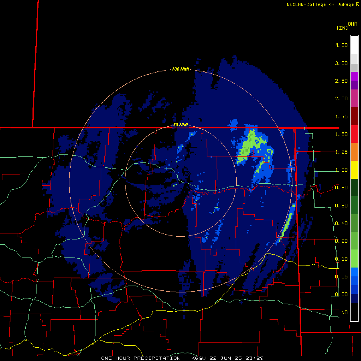
Task: Pick the orange swatch beside 1.25
Action: 354,152
